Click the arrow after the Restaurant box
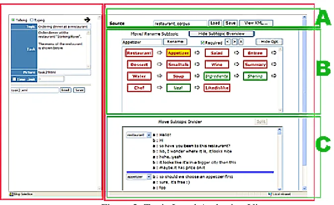Viewport: 334px width, 205px height. [160, 52]
